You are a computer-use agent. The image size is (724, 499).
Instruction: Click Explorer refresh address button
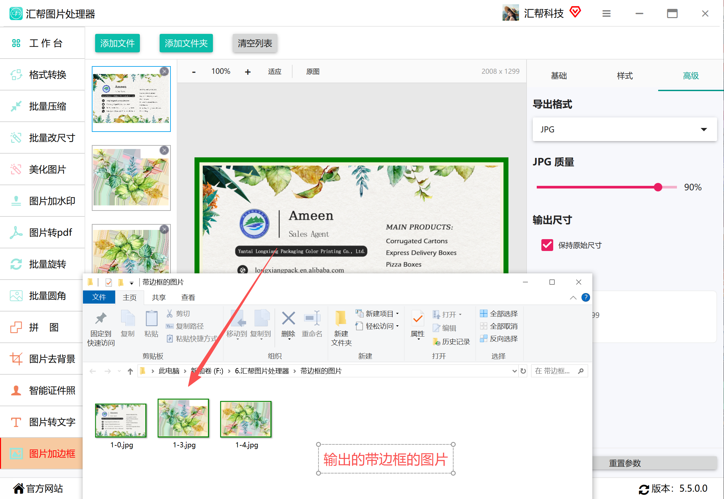click(x=523, y=371)
